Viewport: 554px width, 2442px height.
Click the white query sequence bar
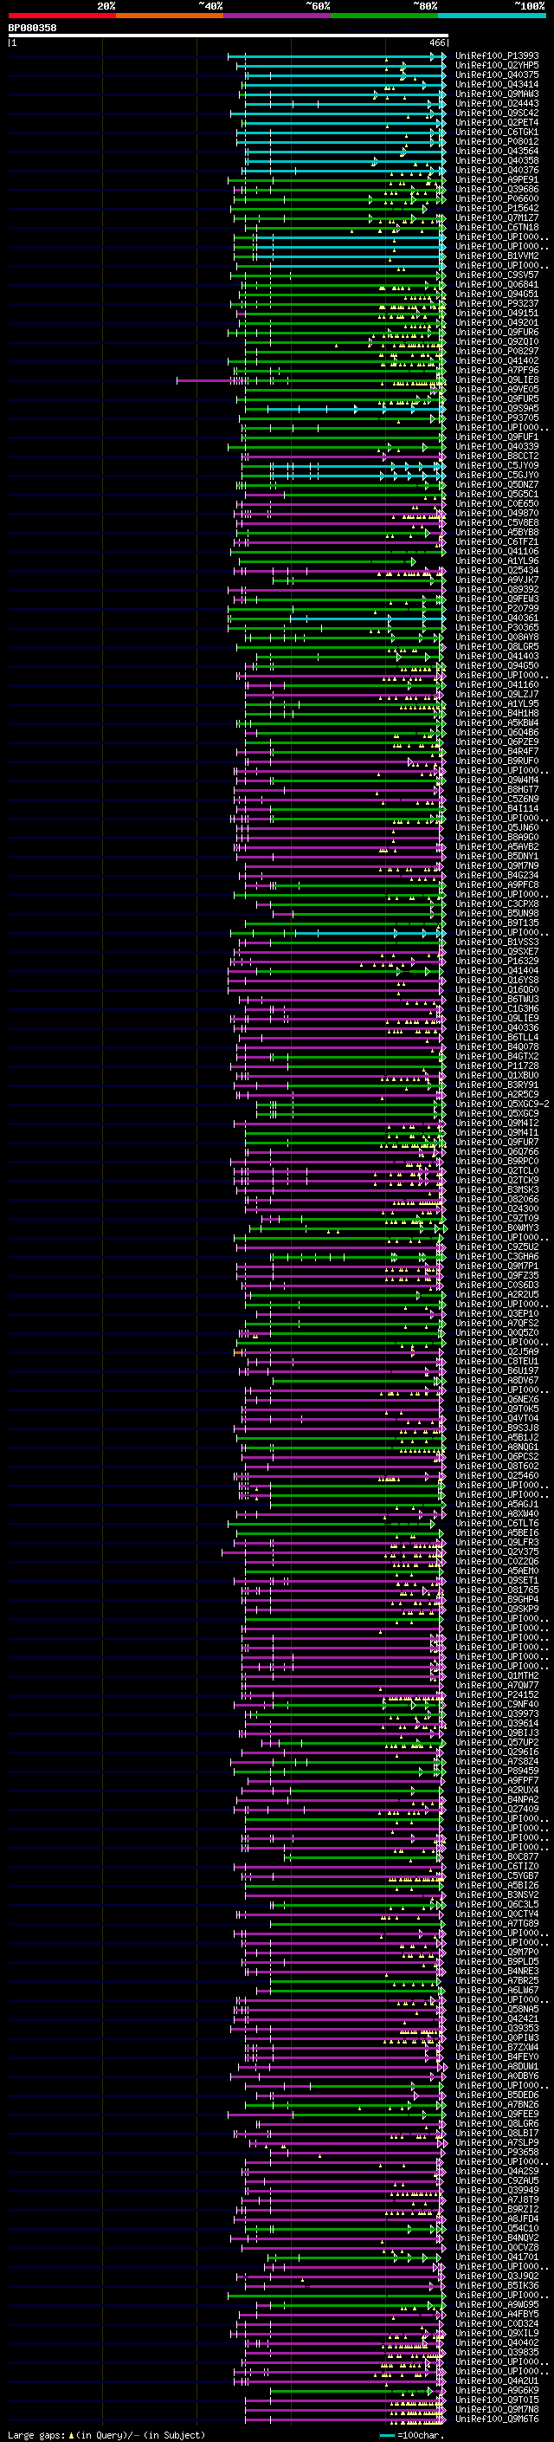coord(228,35)
